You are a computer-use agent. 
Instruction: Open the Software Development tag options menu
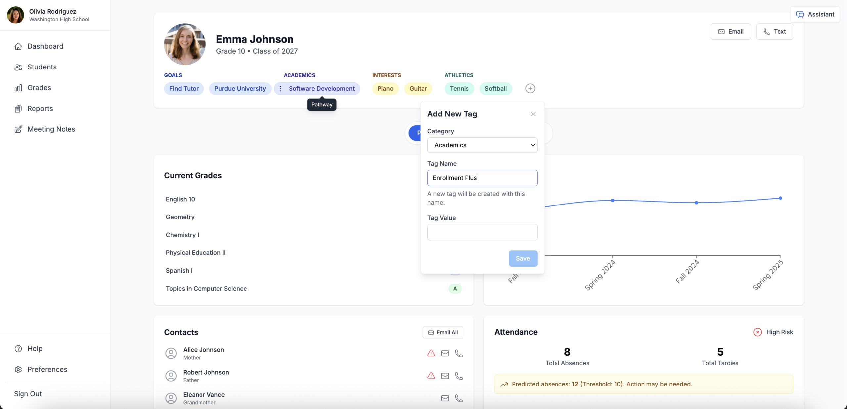(280, 89)
